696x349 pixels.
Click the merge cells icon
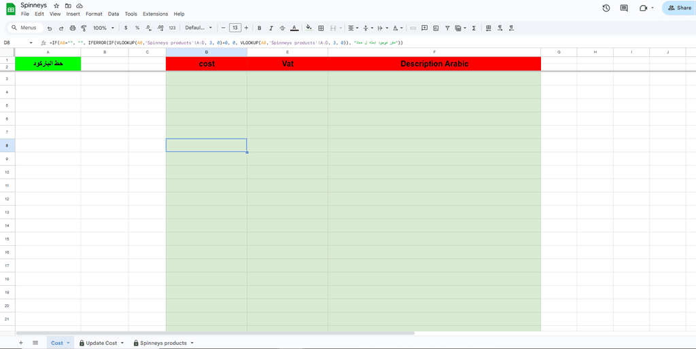pos(333,28)
